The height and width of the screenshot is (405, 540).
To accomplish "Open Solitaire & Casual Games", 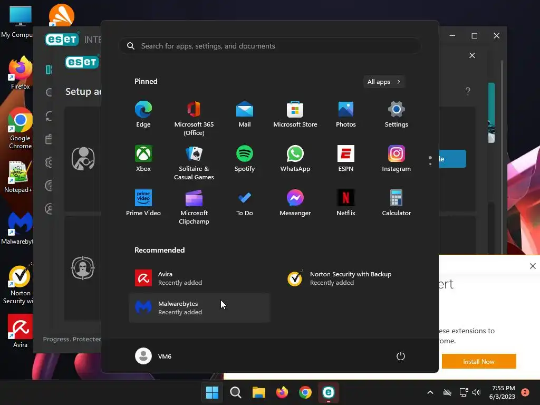I will (194, 163).
